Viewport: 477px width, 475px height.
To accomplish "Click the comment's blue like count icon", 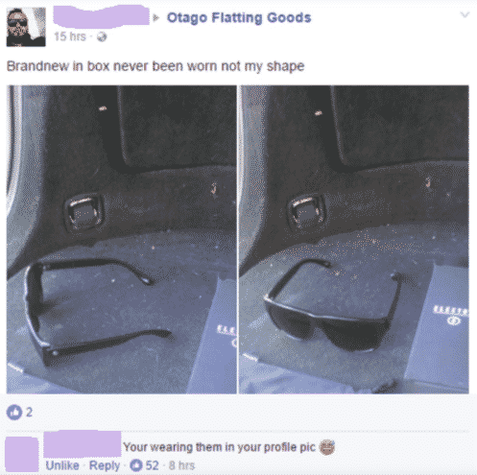I will pyautogui.click(x=136, y=465).
